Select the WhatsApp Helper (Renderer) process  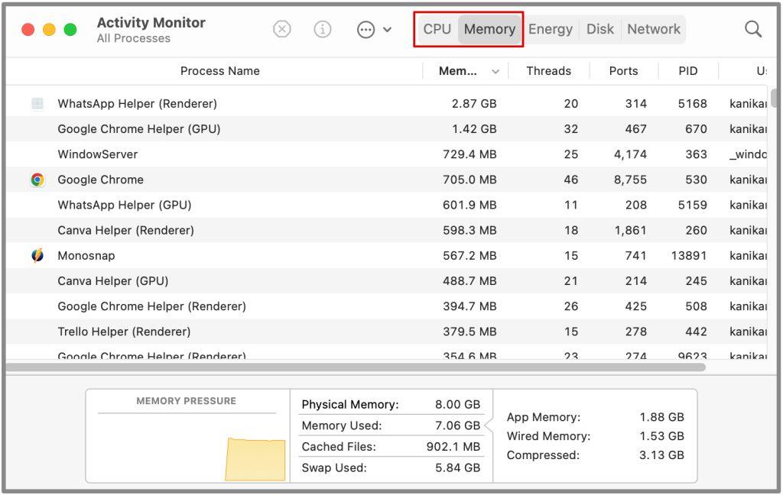pyautogui.click(x=138, y=104)
